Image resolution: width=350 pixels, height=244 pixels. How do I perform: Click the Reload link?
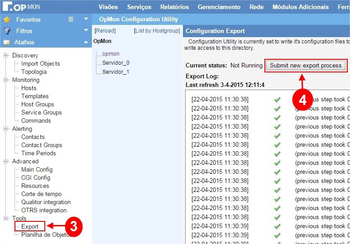coord(105,31)
